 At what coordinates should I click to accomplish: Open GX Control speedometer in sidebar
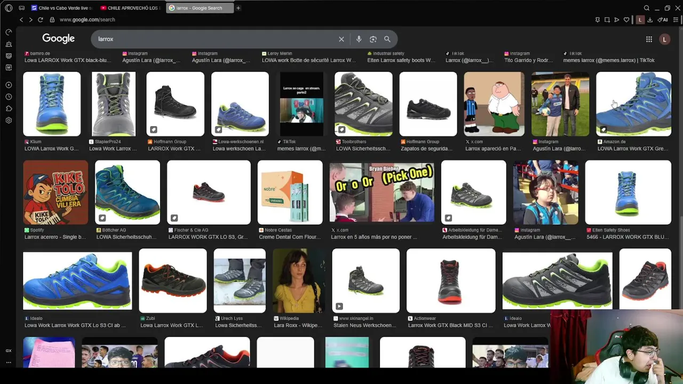(9, 32)
